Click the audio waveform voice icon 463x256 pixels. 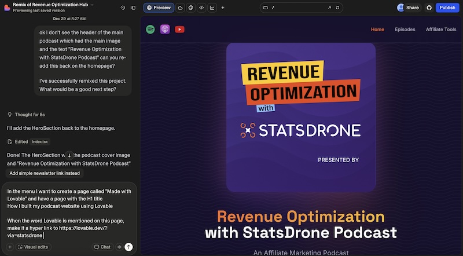tap(119, 247)
